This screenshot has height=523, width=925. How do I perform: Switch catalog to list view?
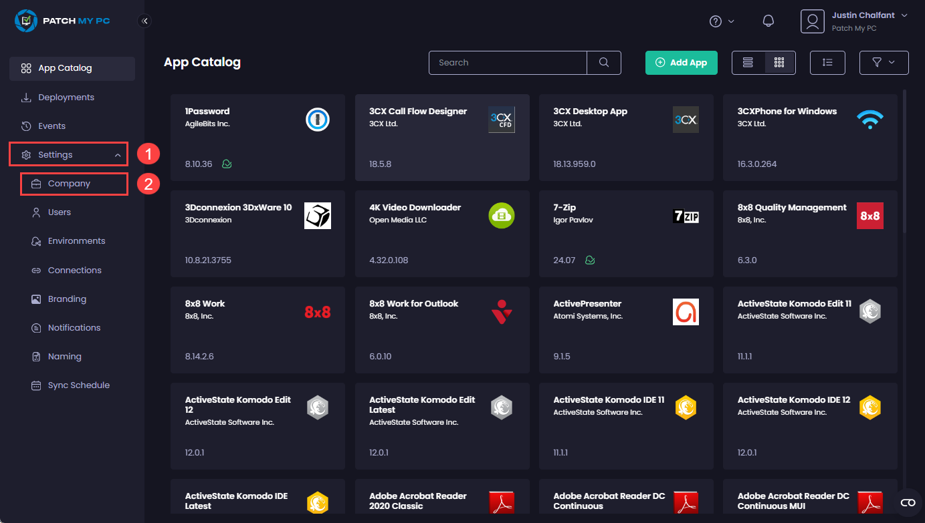[748, 62]
